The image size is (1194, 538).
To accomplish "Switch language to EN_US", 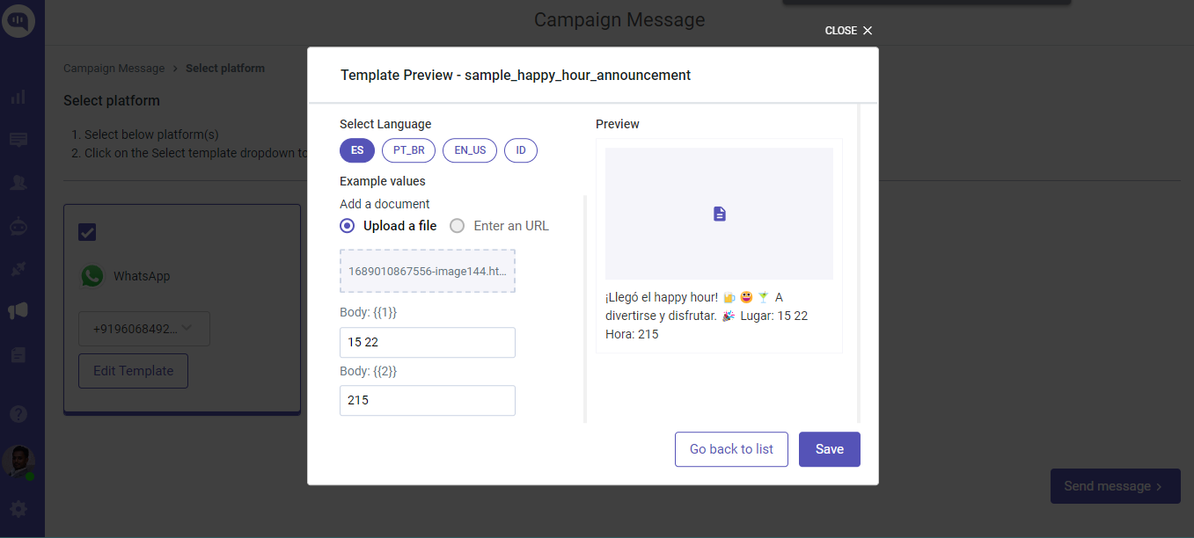I will click(470, 150).
